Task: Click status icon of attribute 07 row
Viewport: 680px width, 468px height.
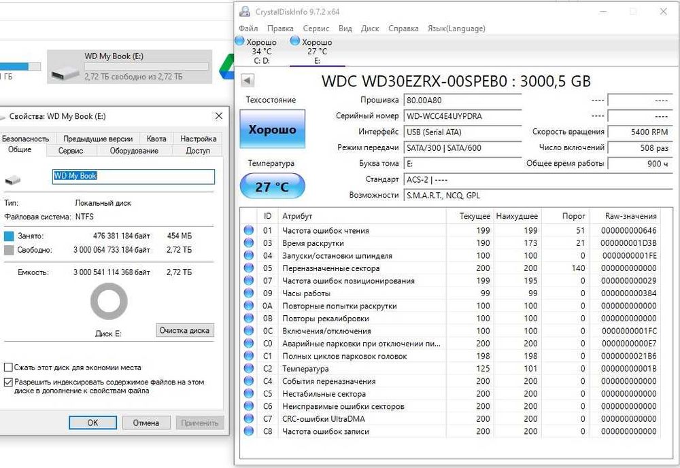Action: 248,281
